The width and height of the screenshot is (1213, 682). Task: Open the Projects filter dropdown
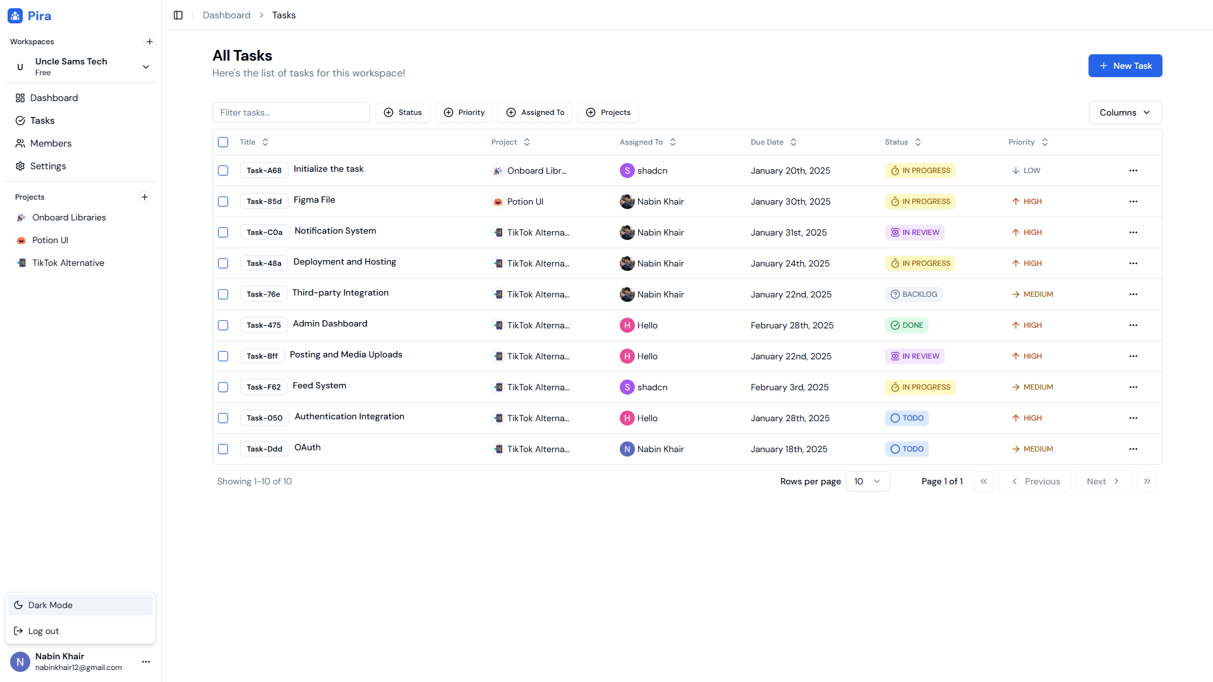[x=608, y=112]
